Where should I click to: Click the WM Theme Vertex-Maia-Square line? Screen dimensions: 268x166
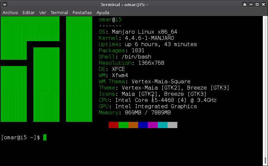145,82
